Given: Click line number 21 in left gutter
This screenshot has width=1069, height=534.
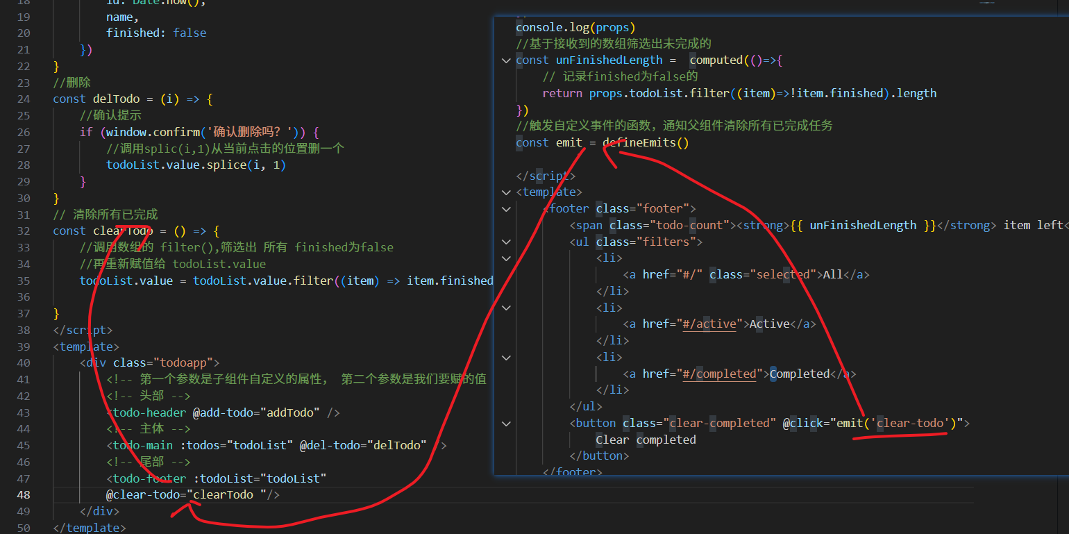Looking at the screenshot, I should click(x=24, y=49).
